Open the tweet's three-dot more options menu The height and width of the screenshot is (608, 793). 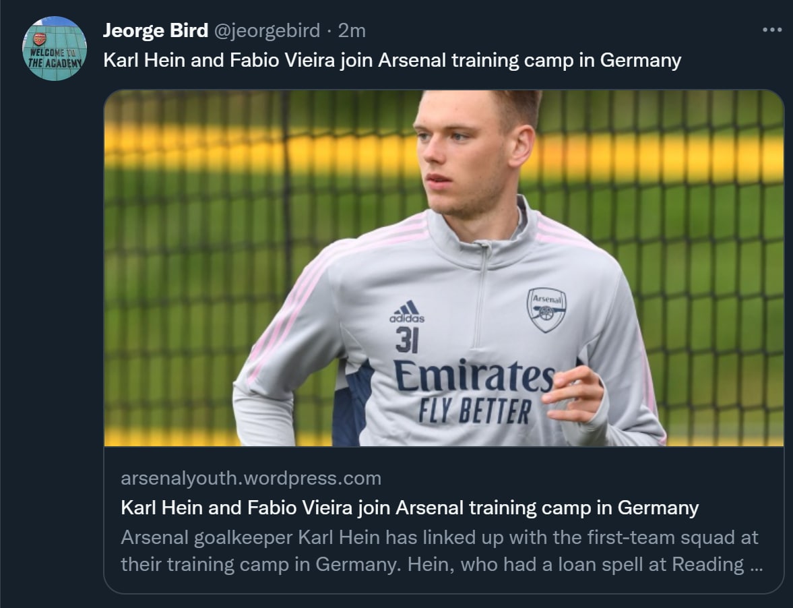click(x=772, y=30)
